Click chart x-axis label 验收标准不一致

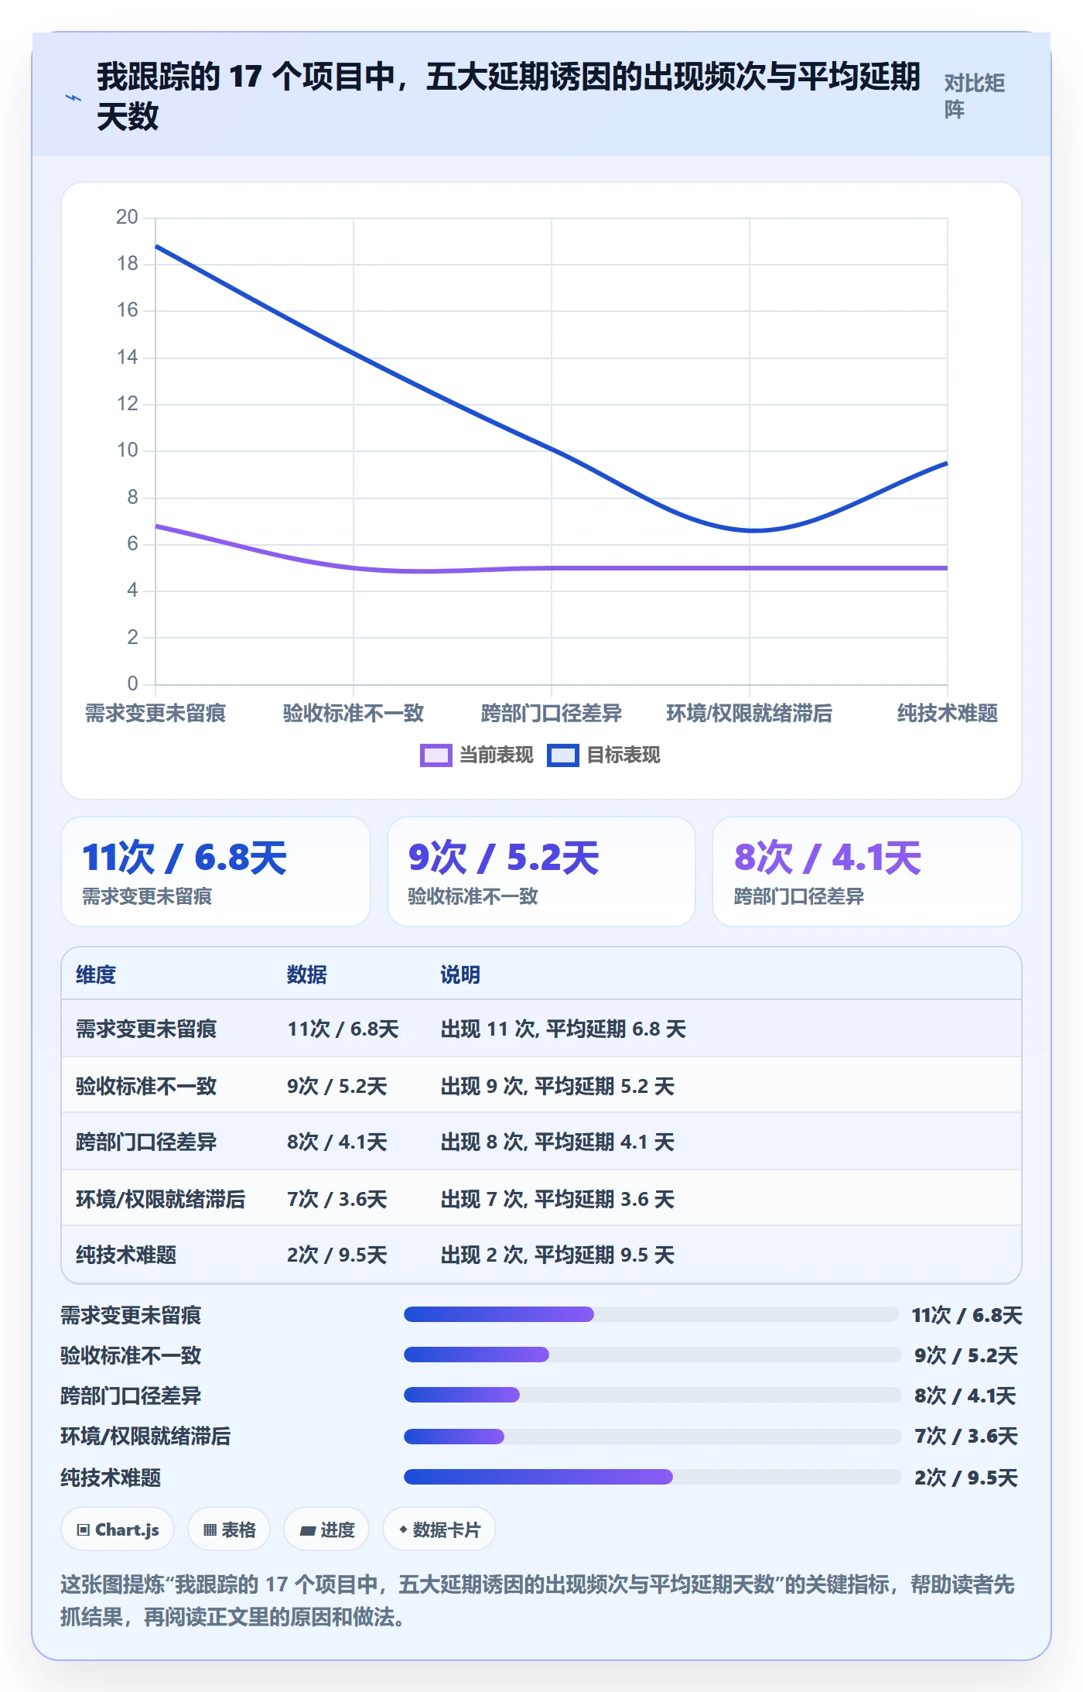(354, 714)
